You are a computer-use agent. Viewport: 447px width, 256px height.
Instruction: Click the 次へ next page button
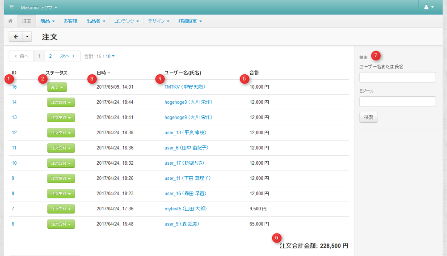pos(68,56)
